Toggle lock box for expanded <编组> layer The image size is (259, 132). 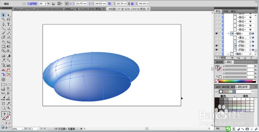[220, 33]
